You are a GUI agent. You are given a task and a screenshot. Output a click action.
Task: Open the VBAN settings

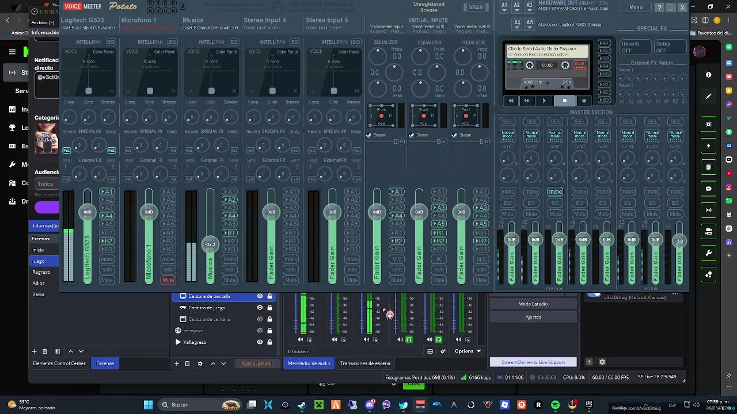pos(475,7)
